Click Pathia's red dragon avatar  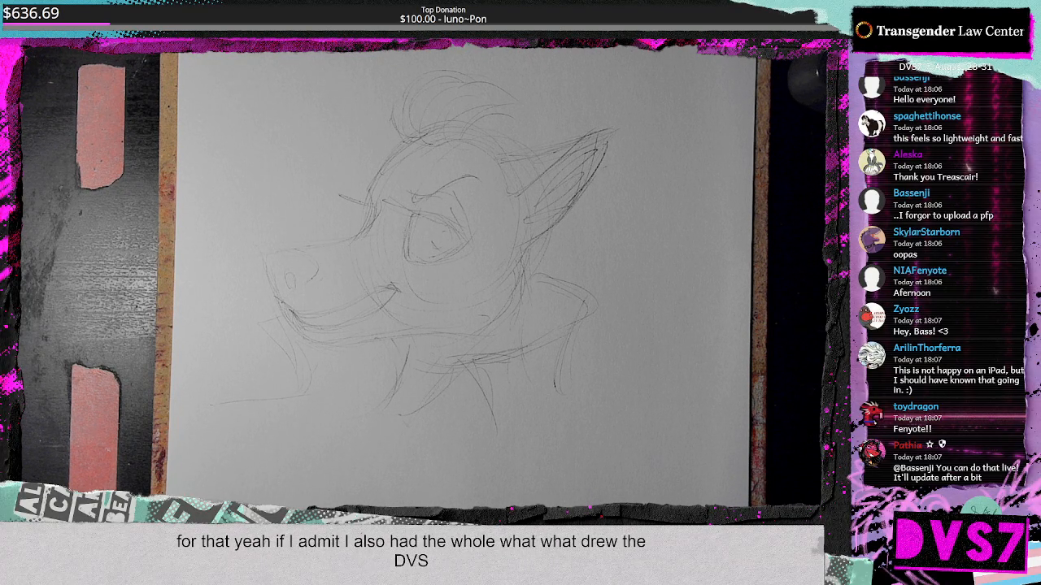click(x=872, y=453)
